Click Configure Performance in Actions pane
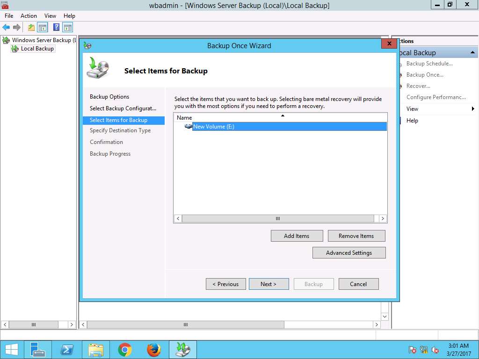The width and height of the screenshot is (479, 359). [436, 97]
